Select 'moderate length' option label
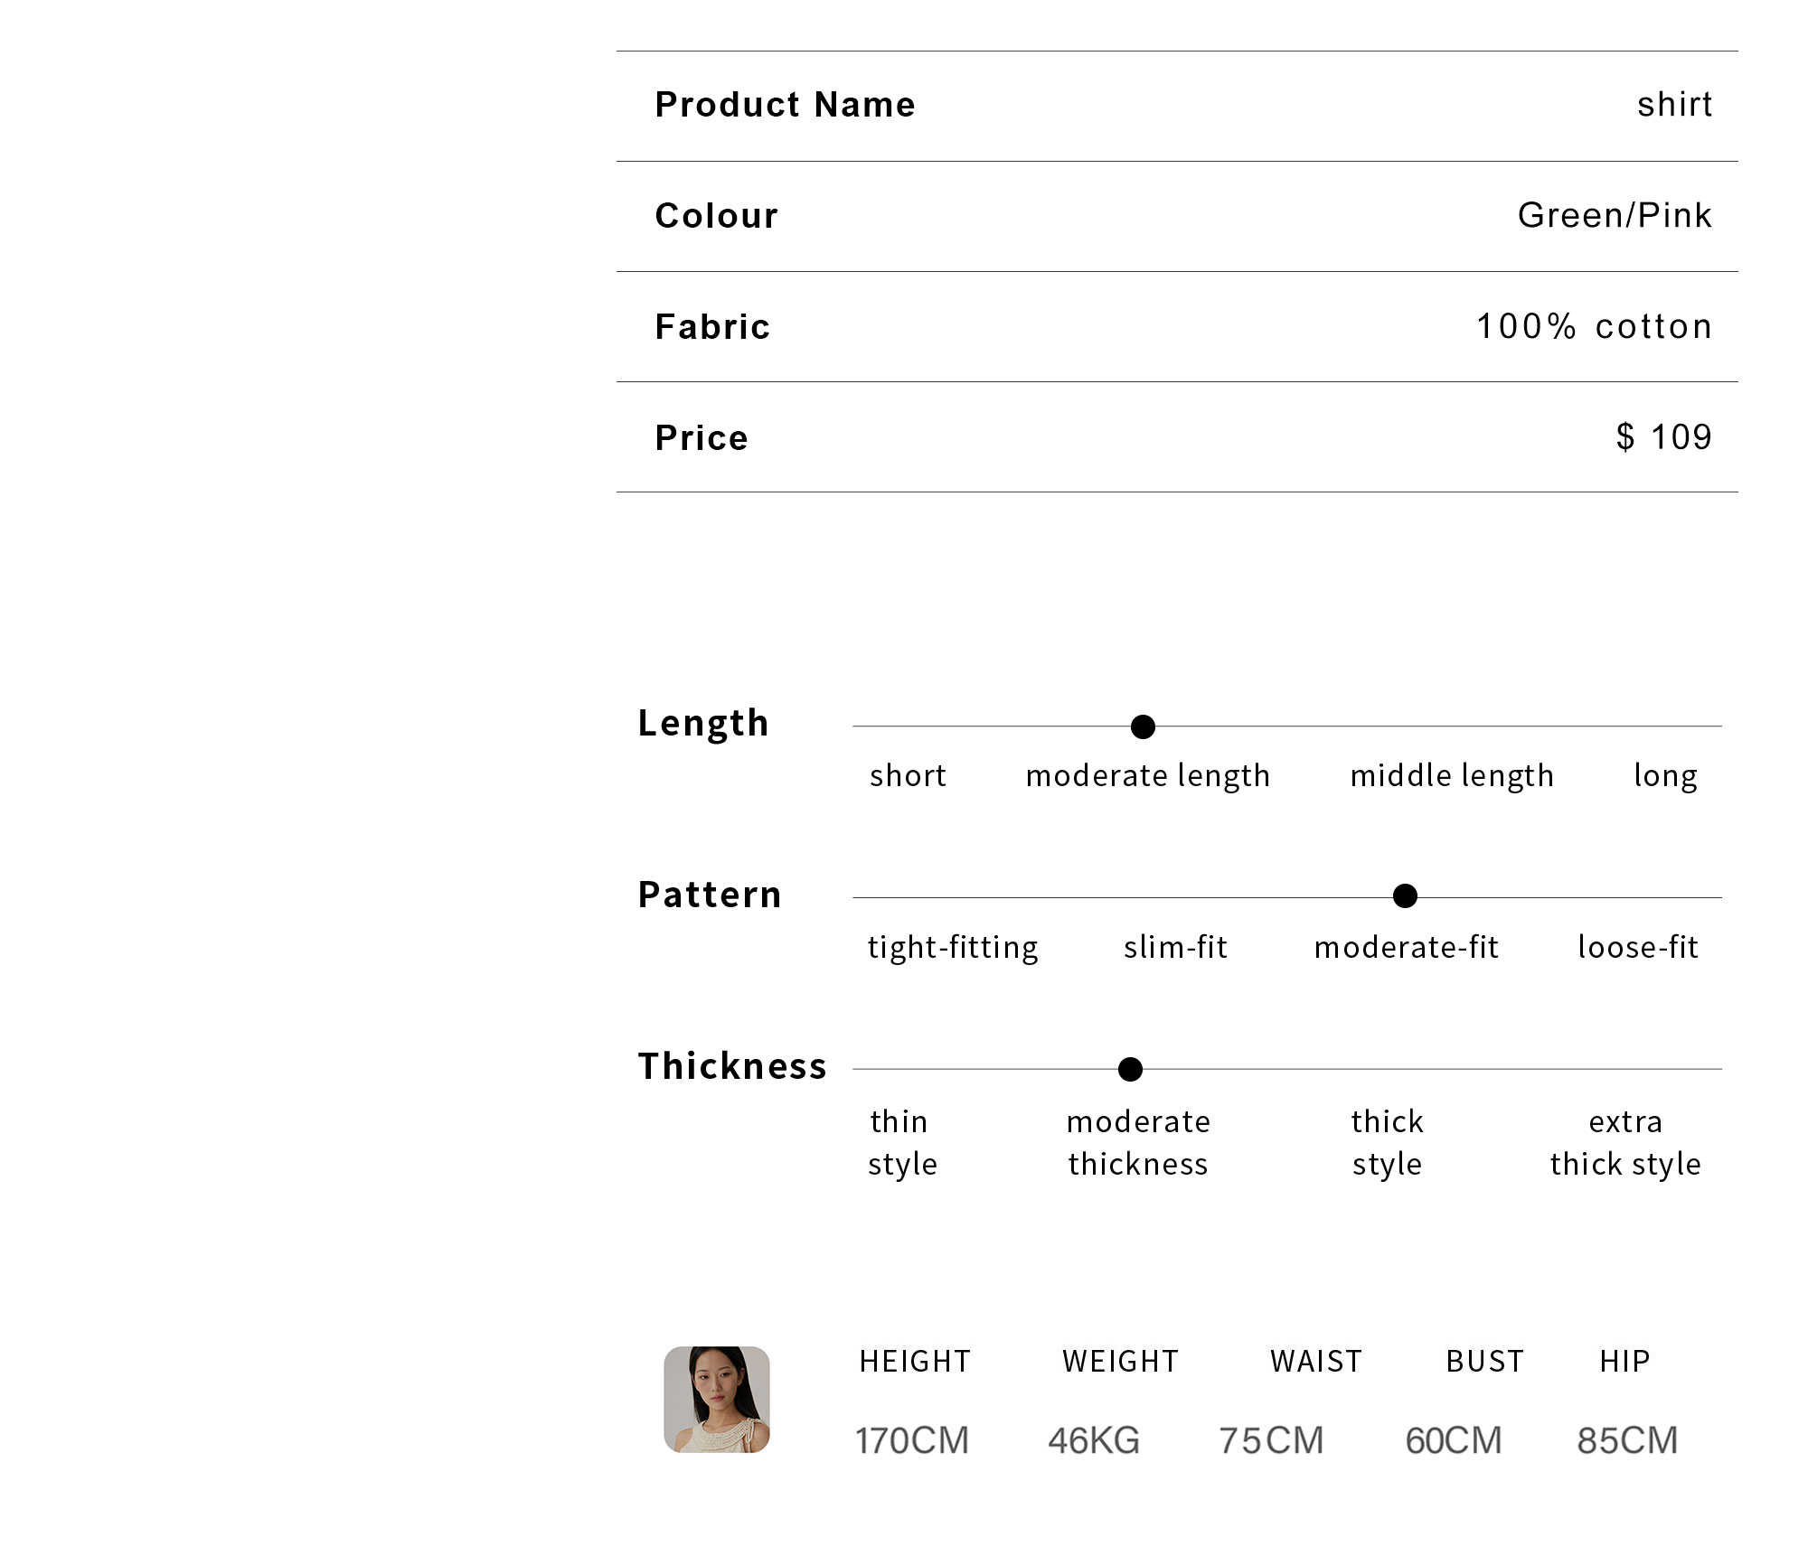This screenshot has height=1565, width=1808. (x=1148, y=776)
